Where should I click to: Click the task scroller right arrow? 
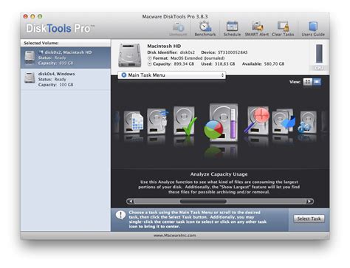coord(309,202)
